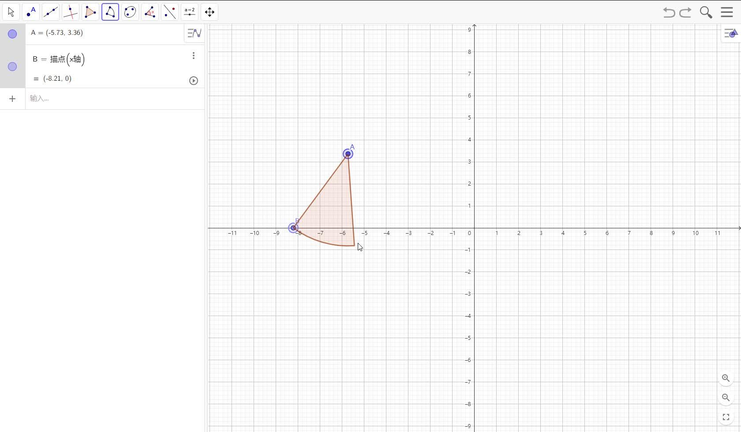Select the Move tool

[x=11, y=12]
